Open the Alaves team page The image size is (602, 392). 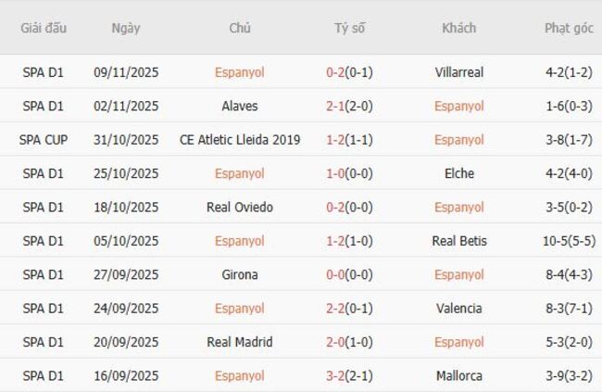coord(240,106)
